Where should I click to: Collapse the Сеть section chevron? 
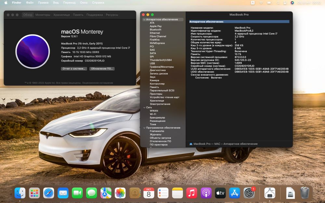click(144, 108)
